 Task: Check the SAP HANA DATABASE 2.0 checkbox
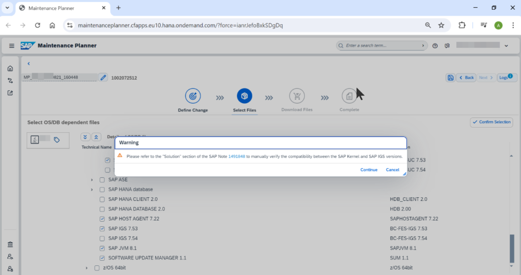[102, 209]
